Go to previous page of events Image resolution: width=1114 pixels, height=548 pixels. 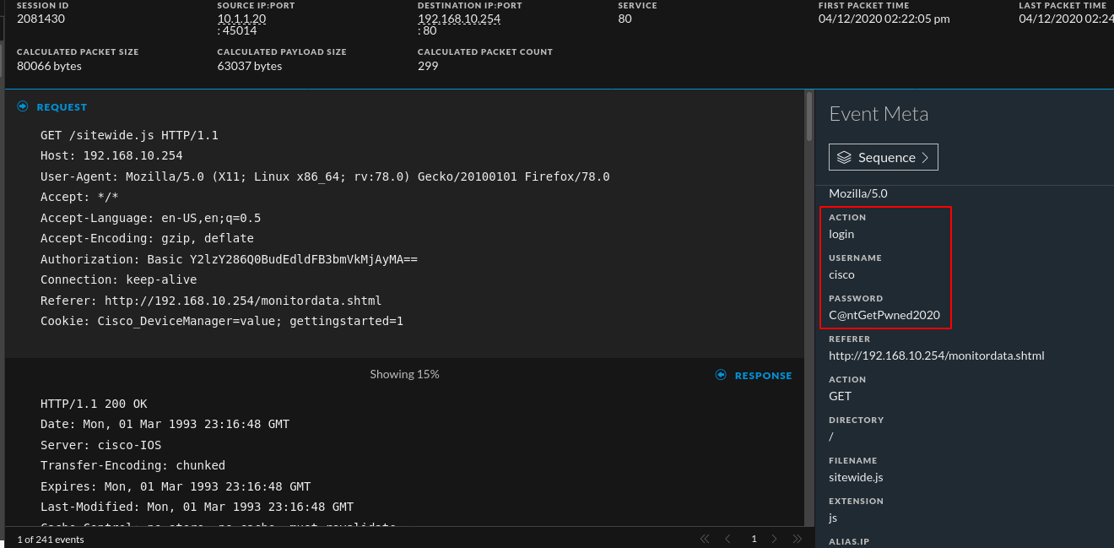click(727, 539)
